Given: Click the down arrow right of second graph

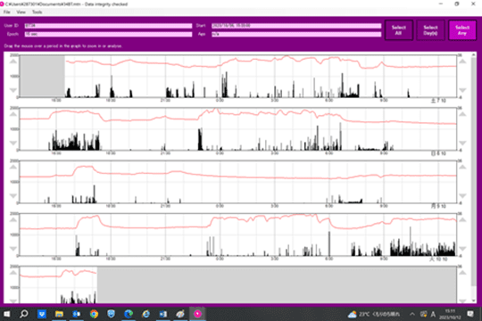Looking at the screenshot, I should click(462, 143).
